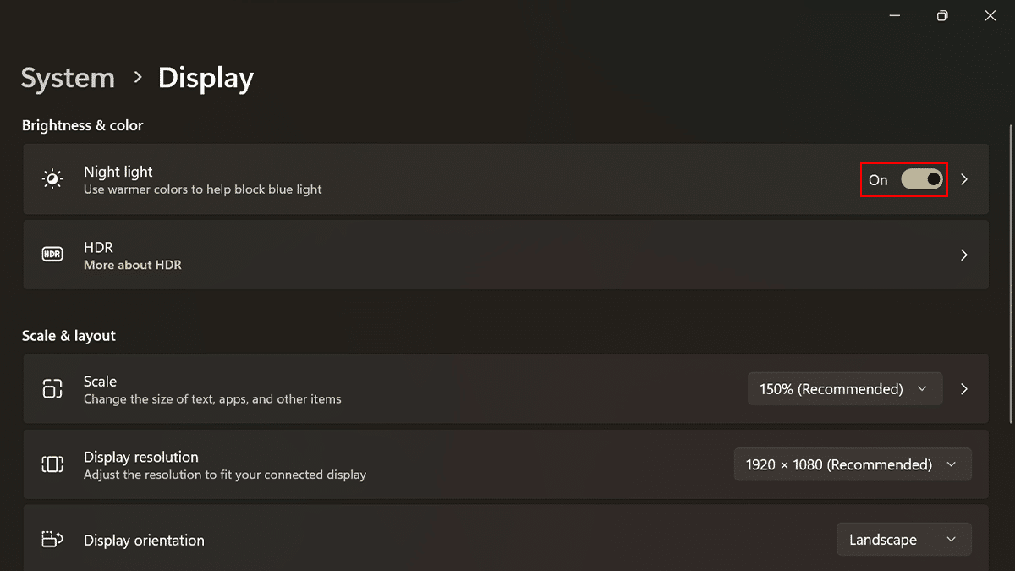Click the Display breadcrumb title
Viewport: 1015px width, 571px height.
point(206,78)
